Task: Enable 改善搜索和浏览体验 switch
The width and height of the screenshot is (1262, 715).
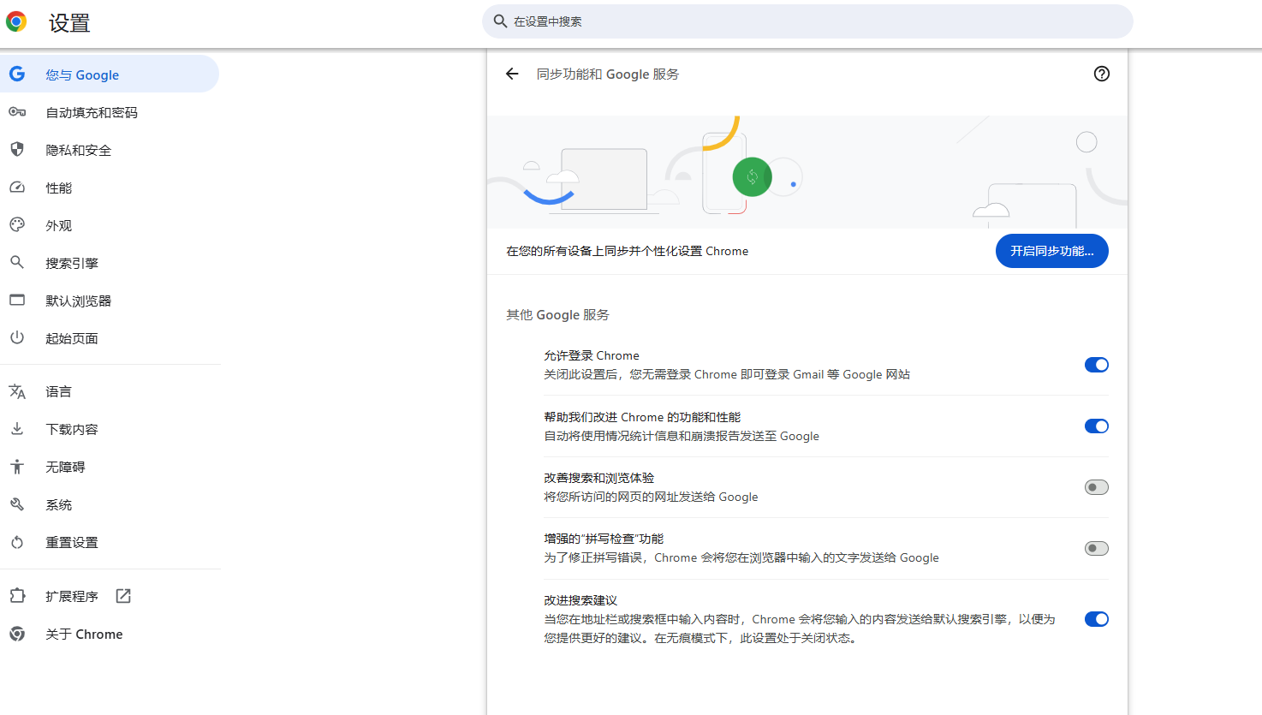Action: (x=1097, y=487)
